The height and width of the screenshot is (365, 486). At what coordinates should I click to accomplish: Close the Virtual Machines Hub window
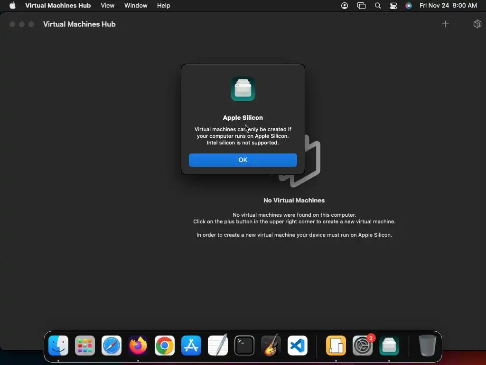(12, 24)
